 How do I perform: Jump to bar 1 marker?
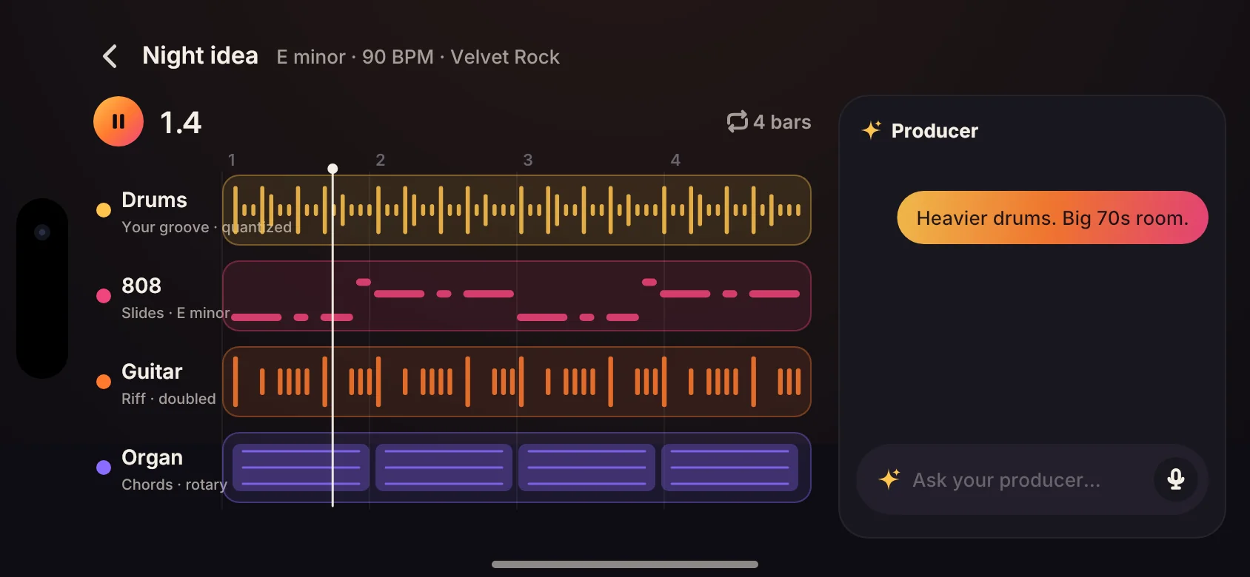point(232,160)
